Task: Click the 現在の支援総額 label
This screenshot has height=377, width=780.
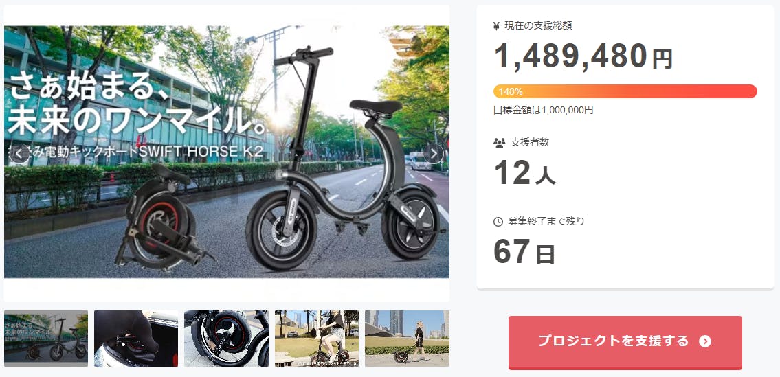Action: tap(538, 26)
